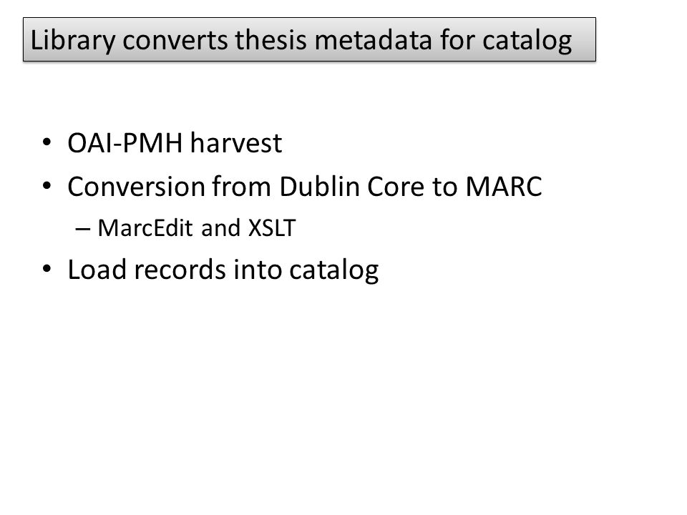687x515 pixels.
Task: Click the 'Conversion from Dublin Core to MARC' line
Action: [305, 187]
